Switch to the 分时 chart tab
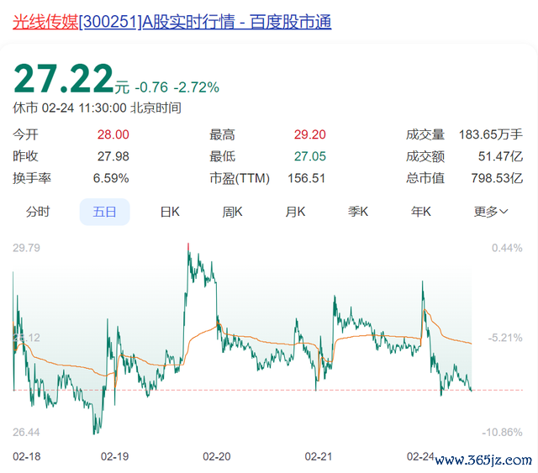 (x=38, y=212)
